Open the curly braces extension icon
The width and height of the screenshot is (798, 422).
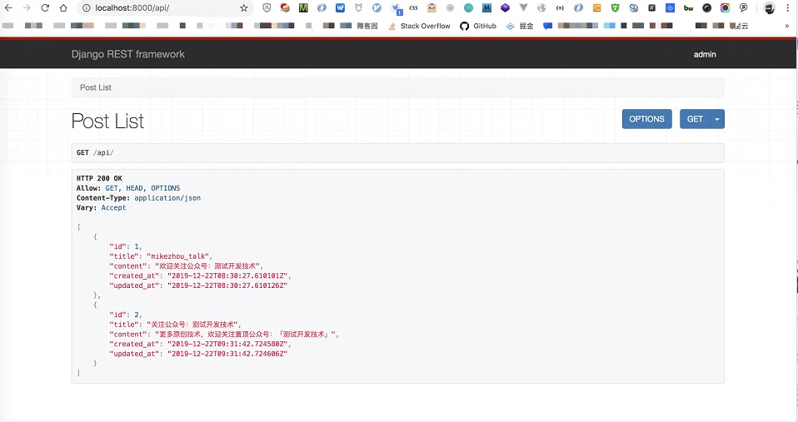(x=560, y=7)
